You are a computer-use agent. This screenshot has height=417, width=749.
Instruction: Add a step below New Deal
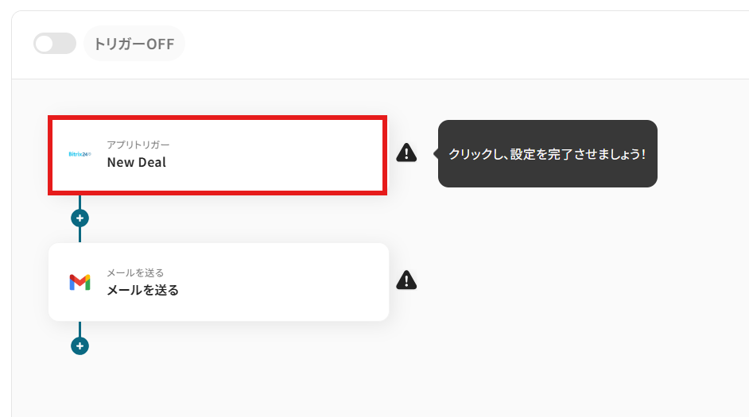pyautogui.click(x=80, y=218)
